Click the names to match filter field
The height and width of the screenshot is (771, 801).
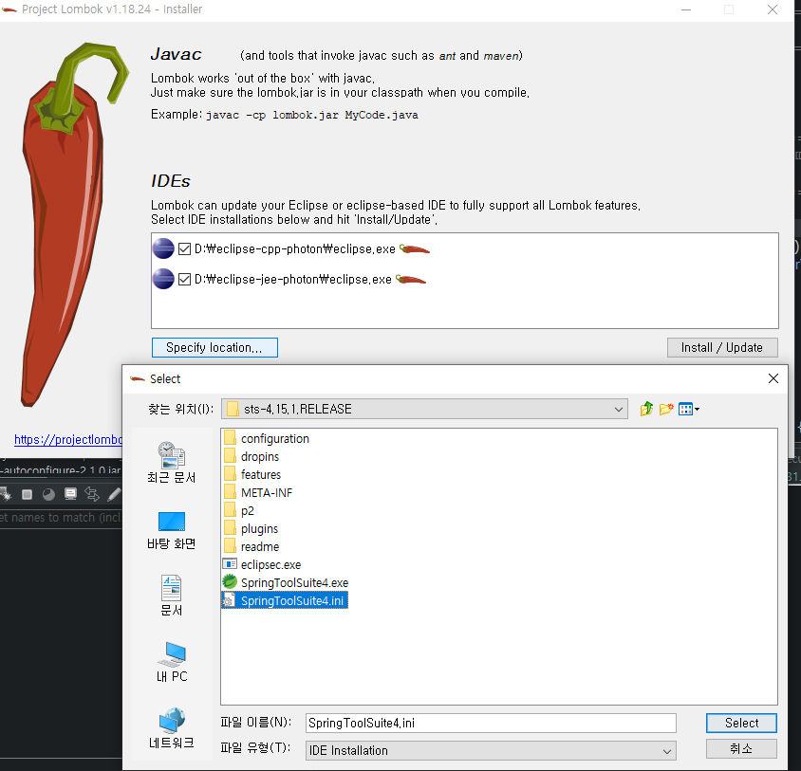[x=61, y=518]
